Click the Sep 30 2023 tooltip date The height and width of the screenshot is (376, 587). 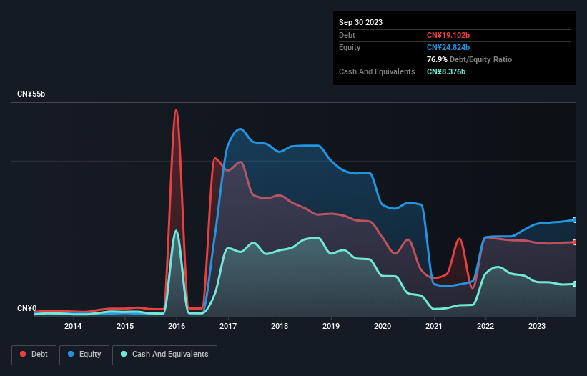[360, 22]
